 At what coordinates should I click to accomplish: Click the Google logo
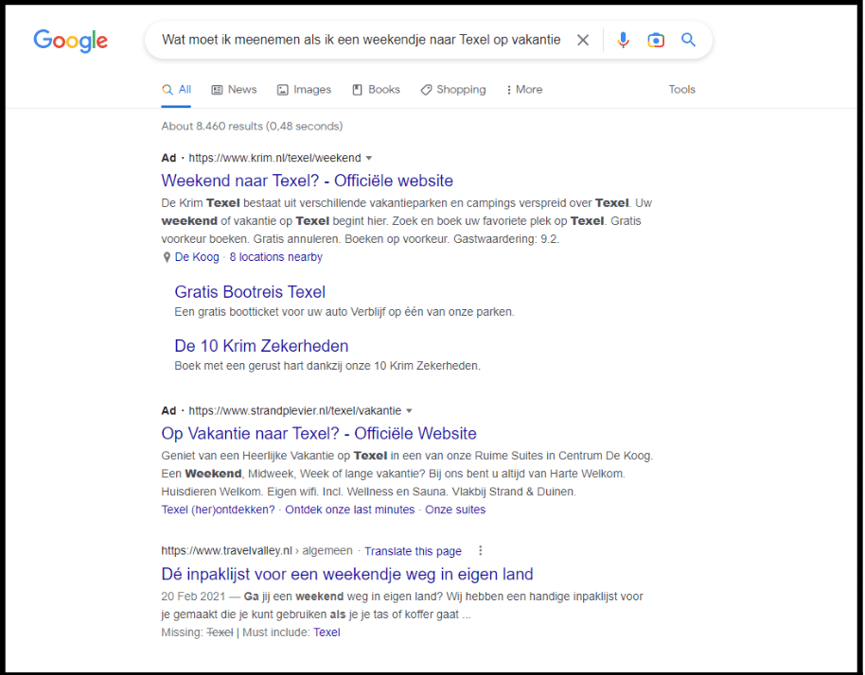coord(71,41)
